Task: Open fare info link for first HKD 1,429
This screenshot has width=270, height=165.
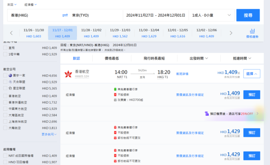Action: pos(190,133)
